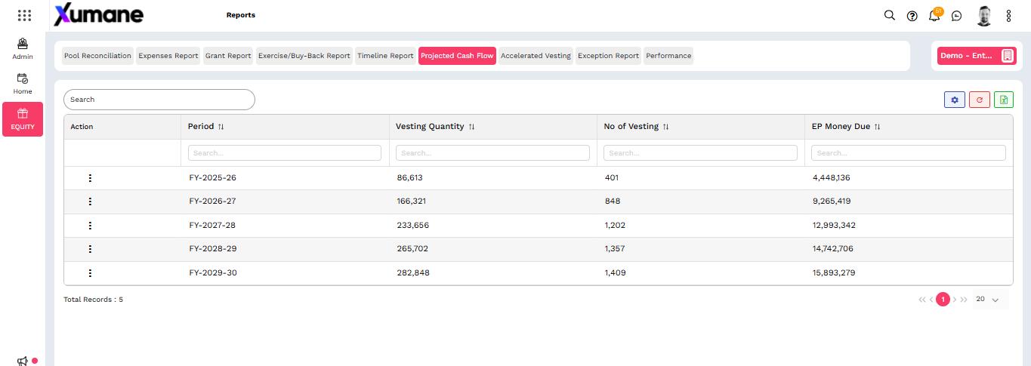Open the chat messages icon

pos(957,16)
